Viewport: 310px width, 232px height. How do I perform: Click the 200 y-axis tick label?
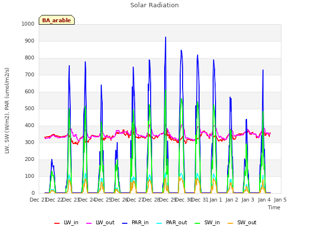(x=30, y=159)
